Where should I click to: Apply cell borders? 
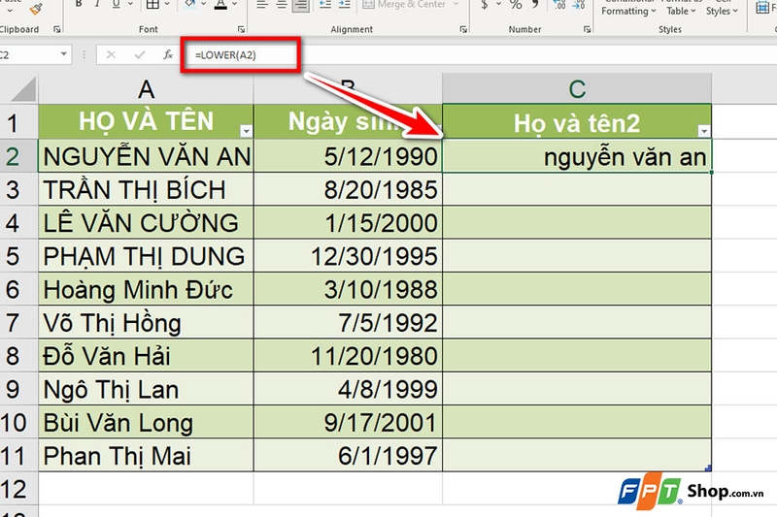pyautogui.click(x=152, y=4)
